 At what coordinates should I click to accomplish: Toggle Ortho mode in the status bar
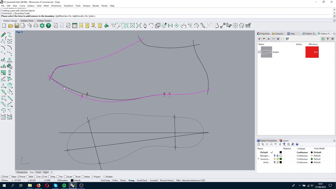[x=115, y=180]
